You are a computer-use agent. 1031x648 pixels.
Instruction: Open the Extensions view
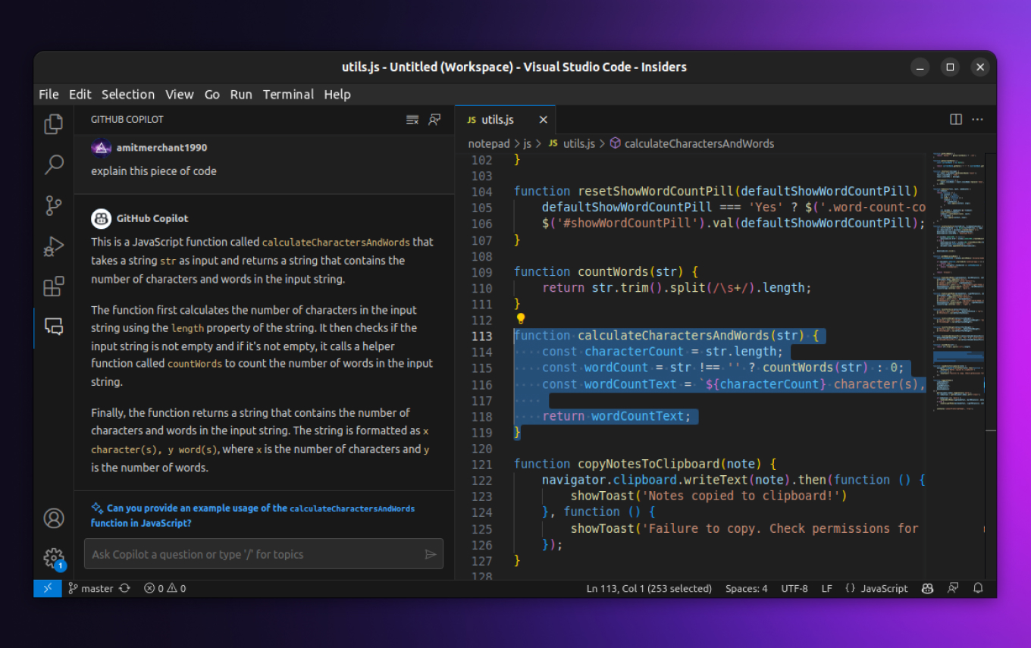(x=53, y=286)
